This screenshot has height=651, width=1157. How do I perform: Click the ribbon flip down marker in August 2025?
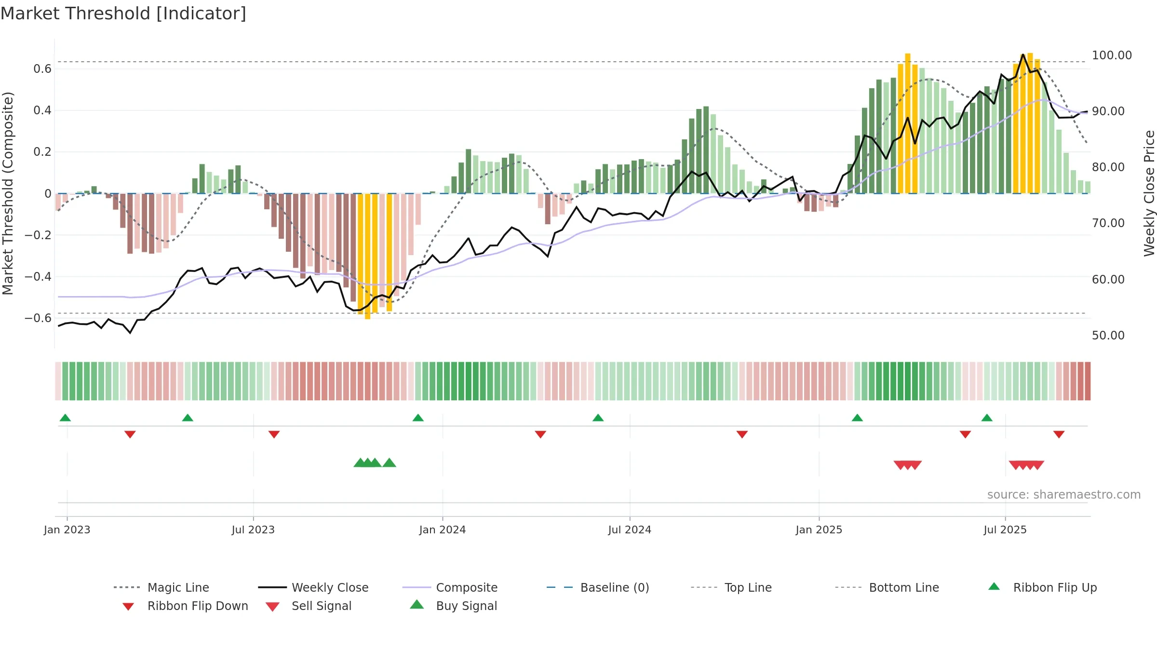point(1059,434)
